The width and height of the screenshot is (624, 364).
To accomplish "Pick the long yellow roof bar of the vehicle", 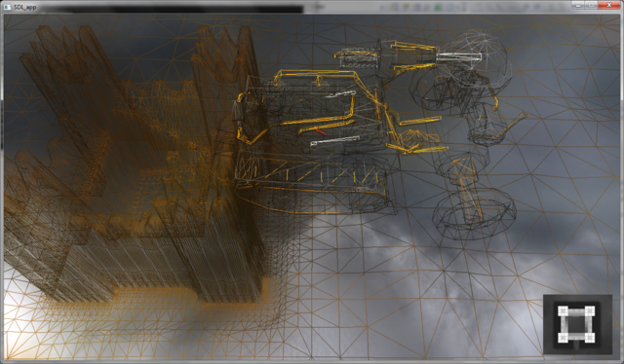I will pyautogui.click(x=314, y=75).
